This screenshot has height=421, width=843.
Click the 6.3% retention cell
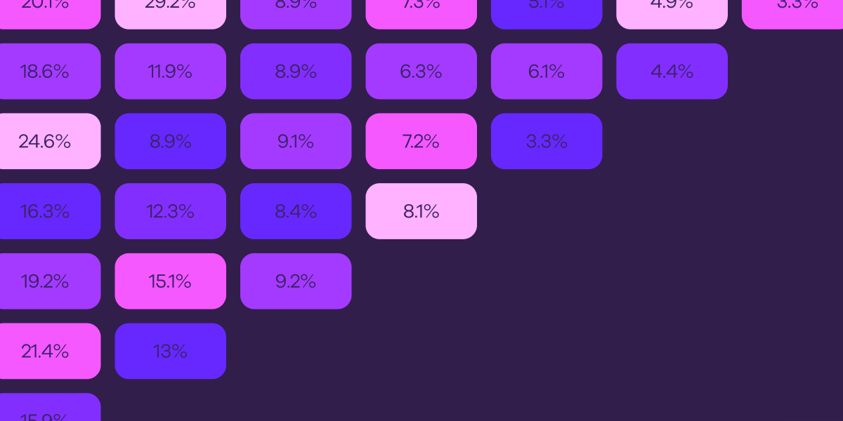pos(421,72)
